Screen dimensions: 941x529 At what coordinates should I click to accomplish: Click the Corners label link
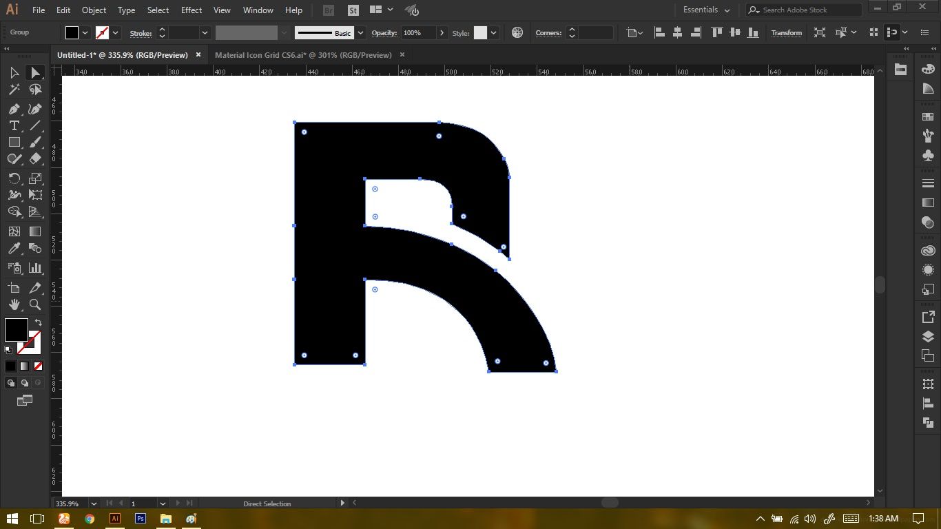tap(548, 32)
